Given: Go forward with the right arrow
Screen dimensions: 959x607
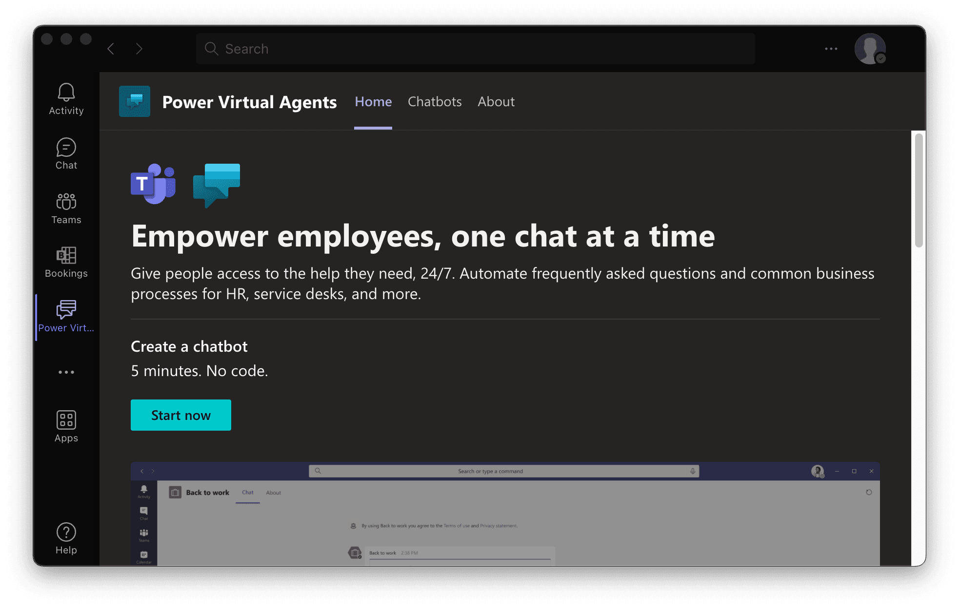Looking at the screenshot, I should [139, 49].
